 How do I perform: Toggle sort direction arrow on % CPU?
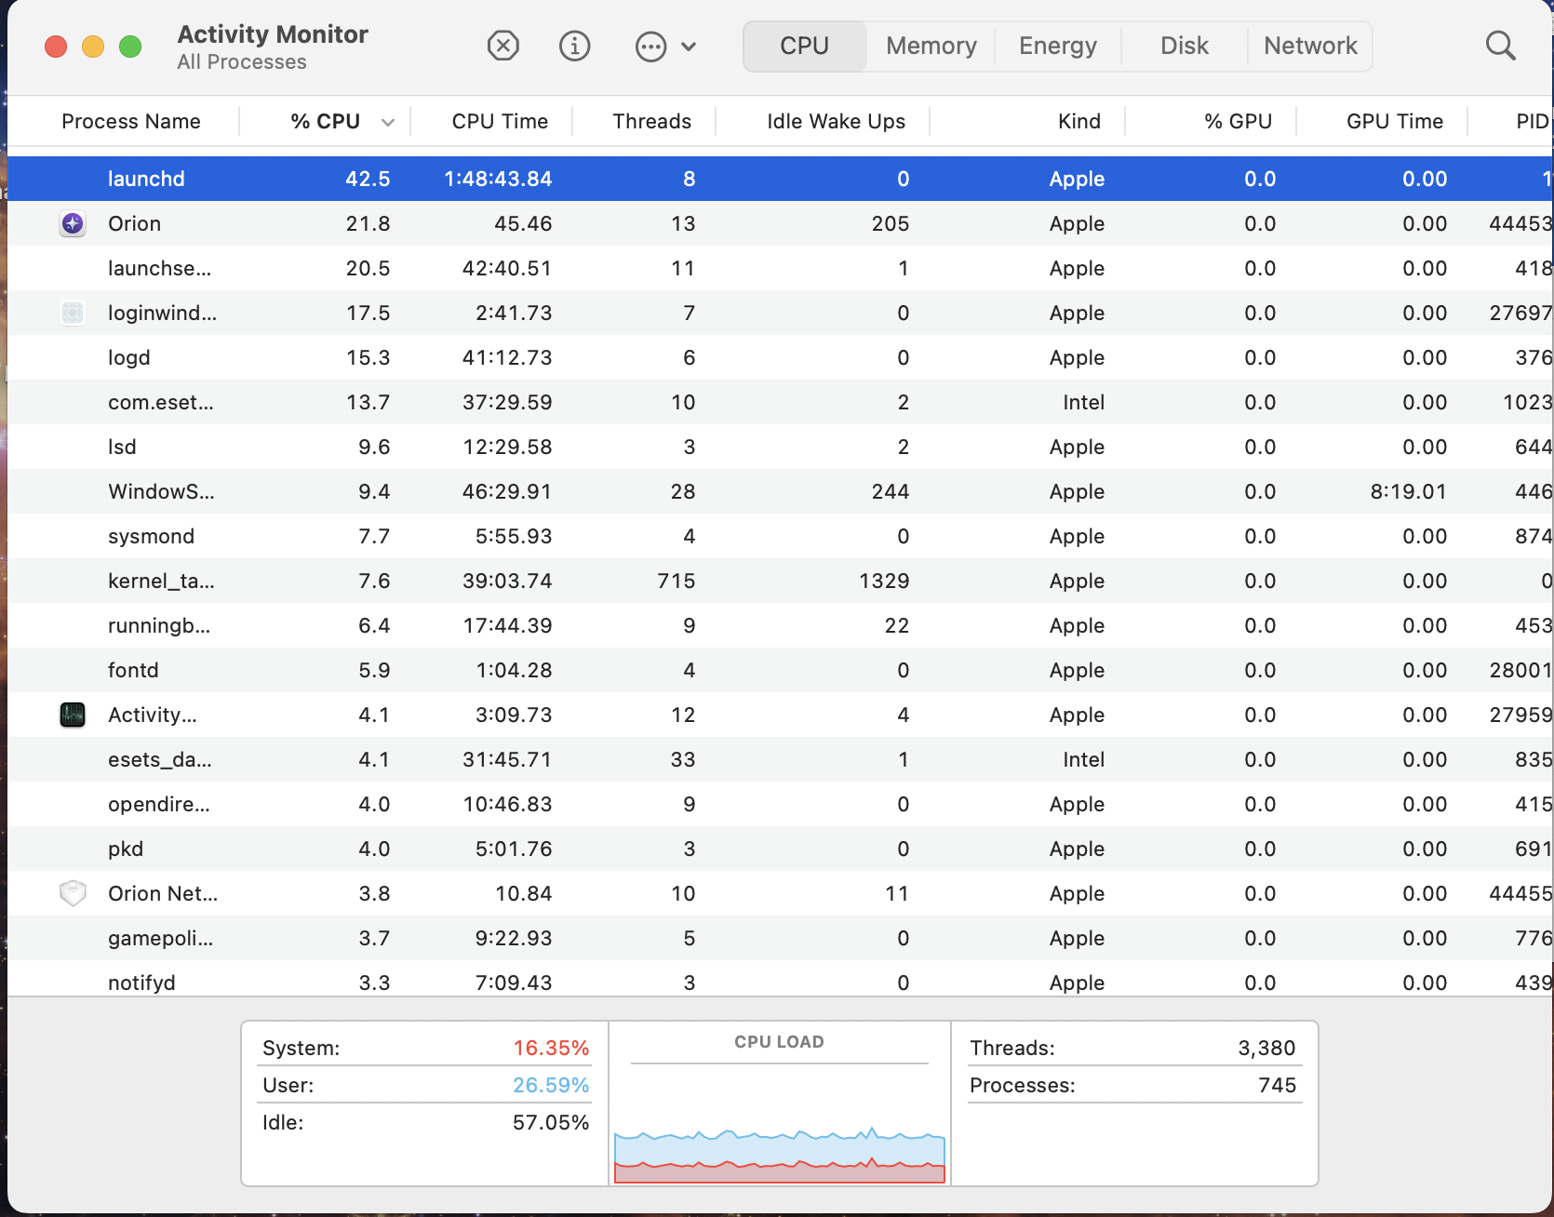coord(388,122)
